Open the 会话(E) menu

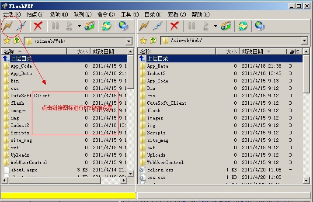click(11, 14)
